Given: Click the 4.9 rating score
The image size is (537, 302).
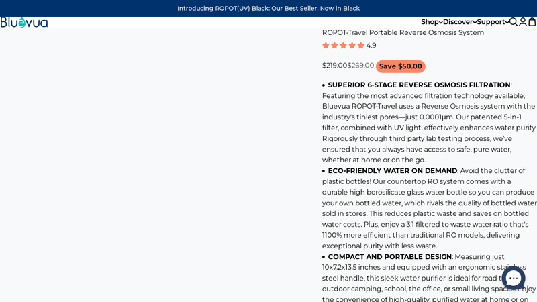Looking at the screenshot, I should point(371,46).
